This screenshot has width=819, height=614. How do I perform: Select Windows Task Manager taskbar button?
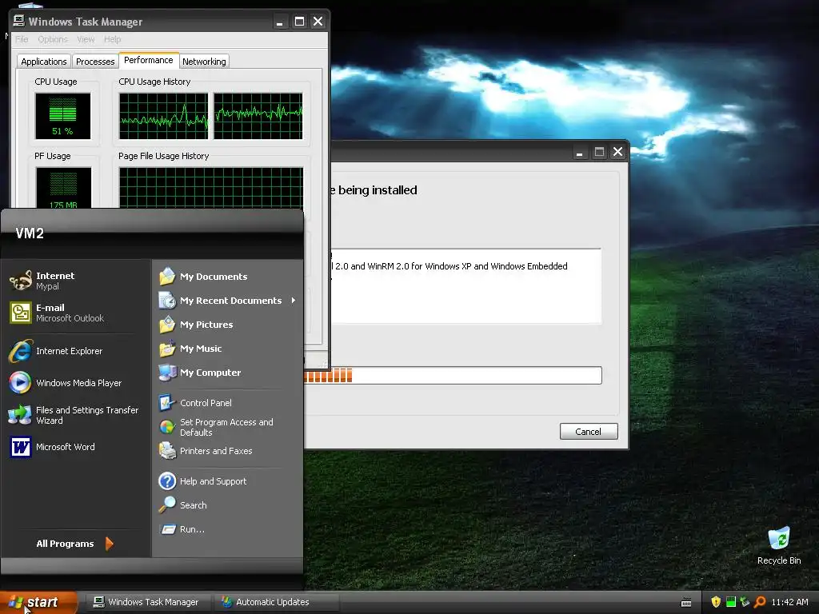click(146, 602)
